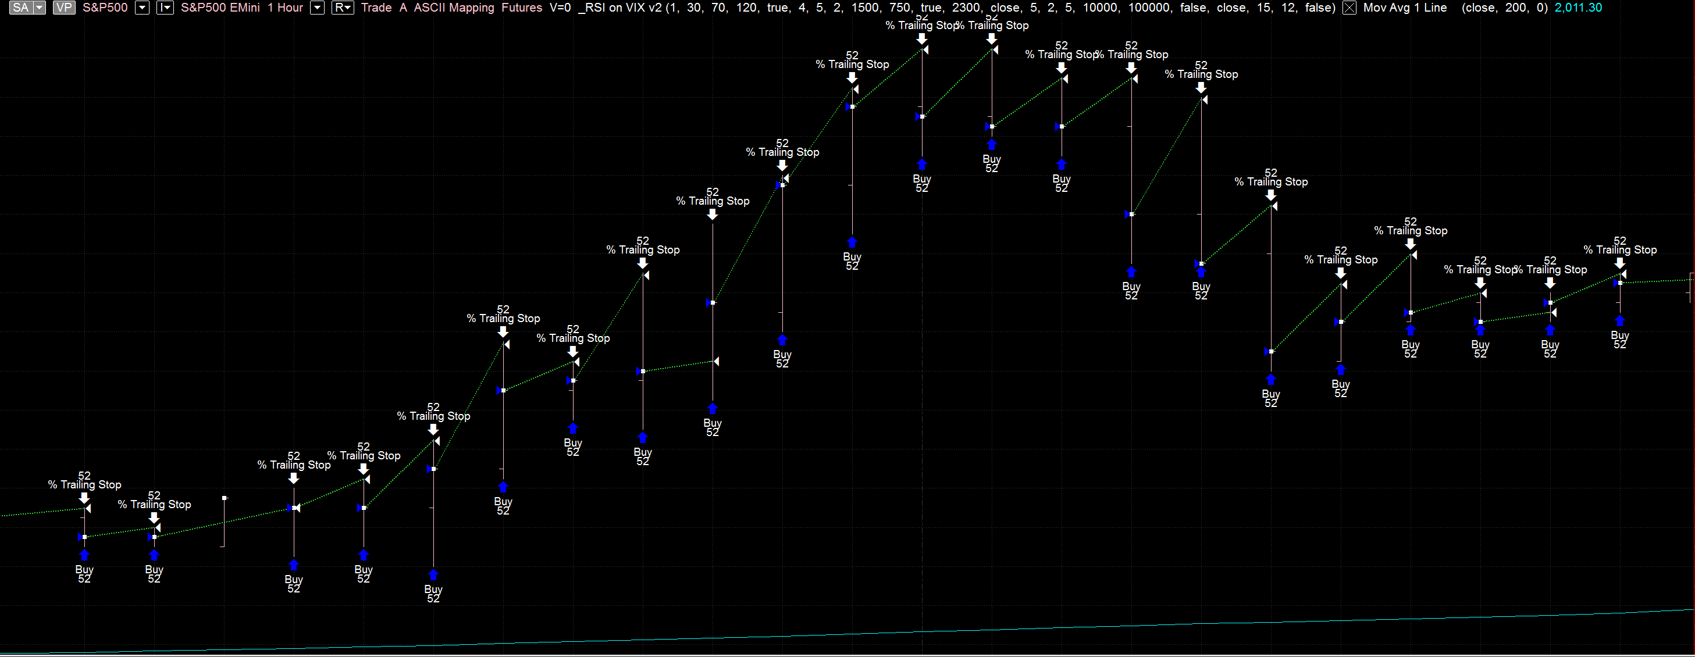Click the _RSI on VIX v2 strategy label
The image size is (1695, 657).
coord(620,8)
